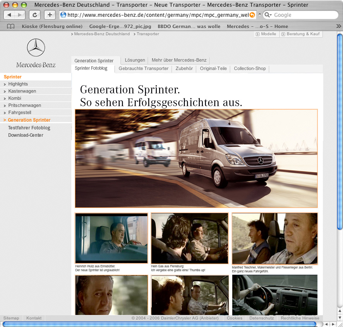
Task: Open Rechtliche Hinweise footer link
Action: [300, 318]
